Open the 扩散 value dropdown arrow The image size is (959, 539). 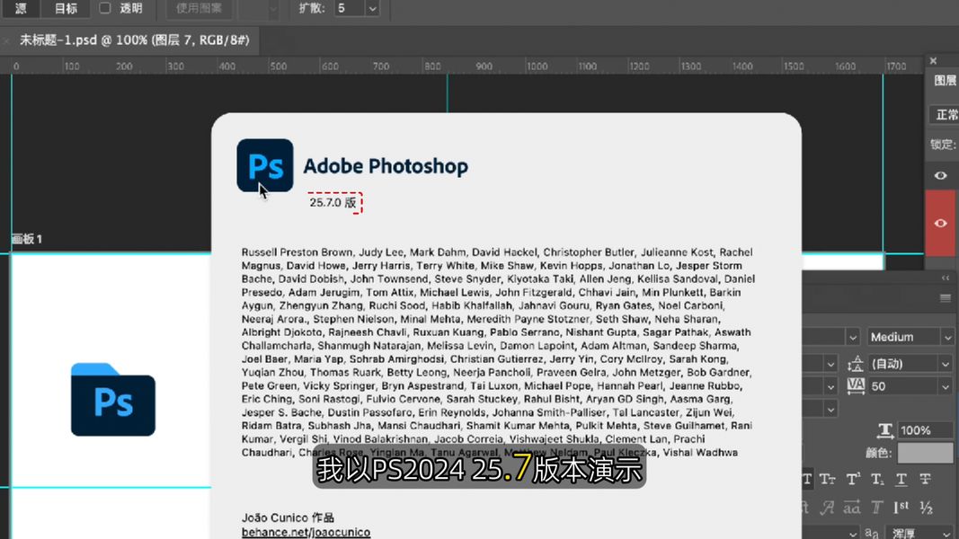[x=372, y=9]
